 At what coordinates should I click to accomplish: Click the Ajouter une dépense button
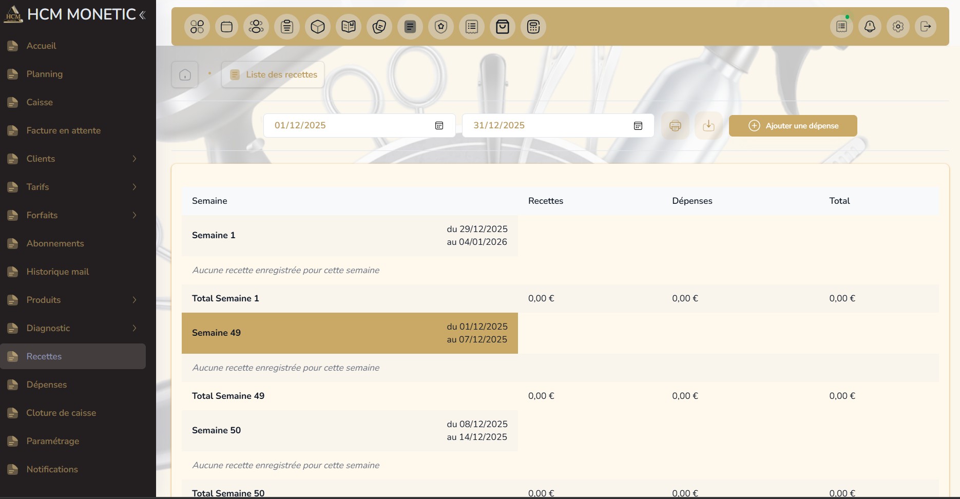point(793,126)
